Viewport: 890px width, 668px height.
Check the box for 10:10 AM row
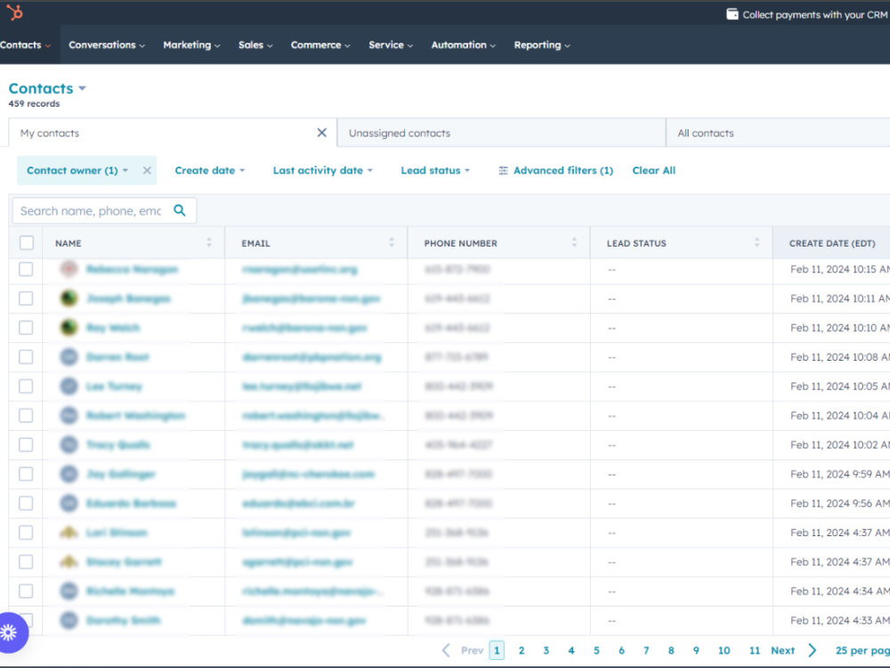pyautogui.click(x=26, y=328)
